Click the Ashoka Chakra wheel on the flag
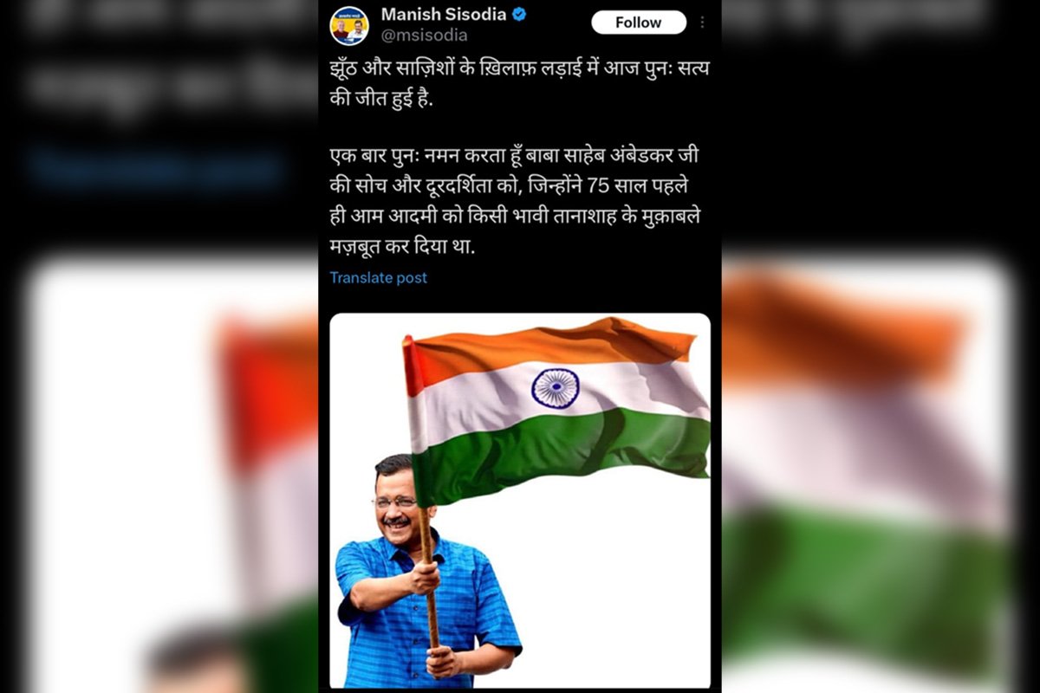Viewport: 1040px width, 693px height. (555, 387)
